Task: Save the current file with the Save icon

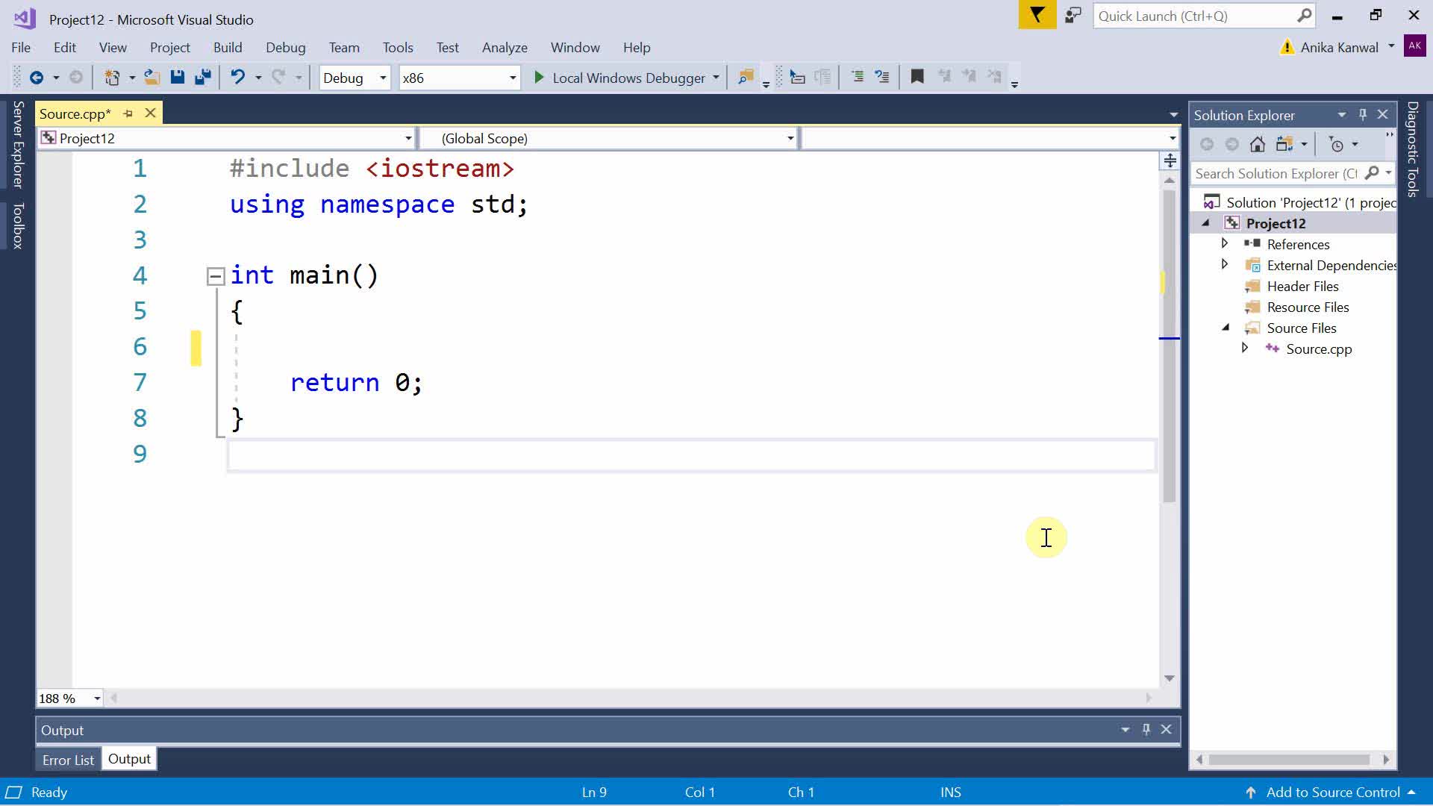Action: click(177, 77)
